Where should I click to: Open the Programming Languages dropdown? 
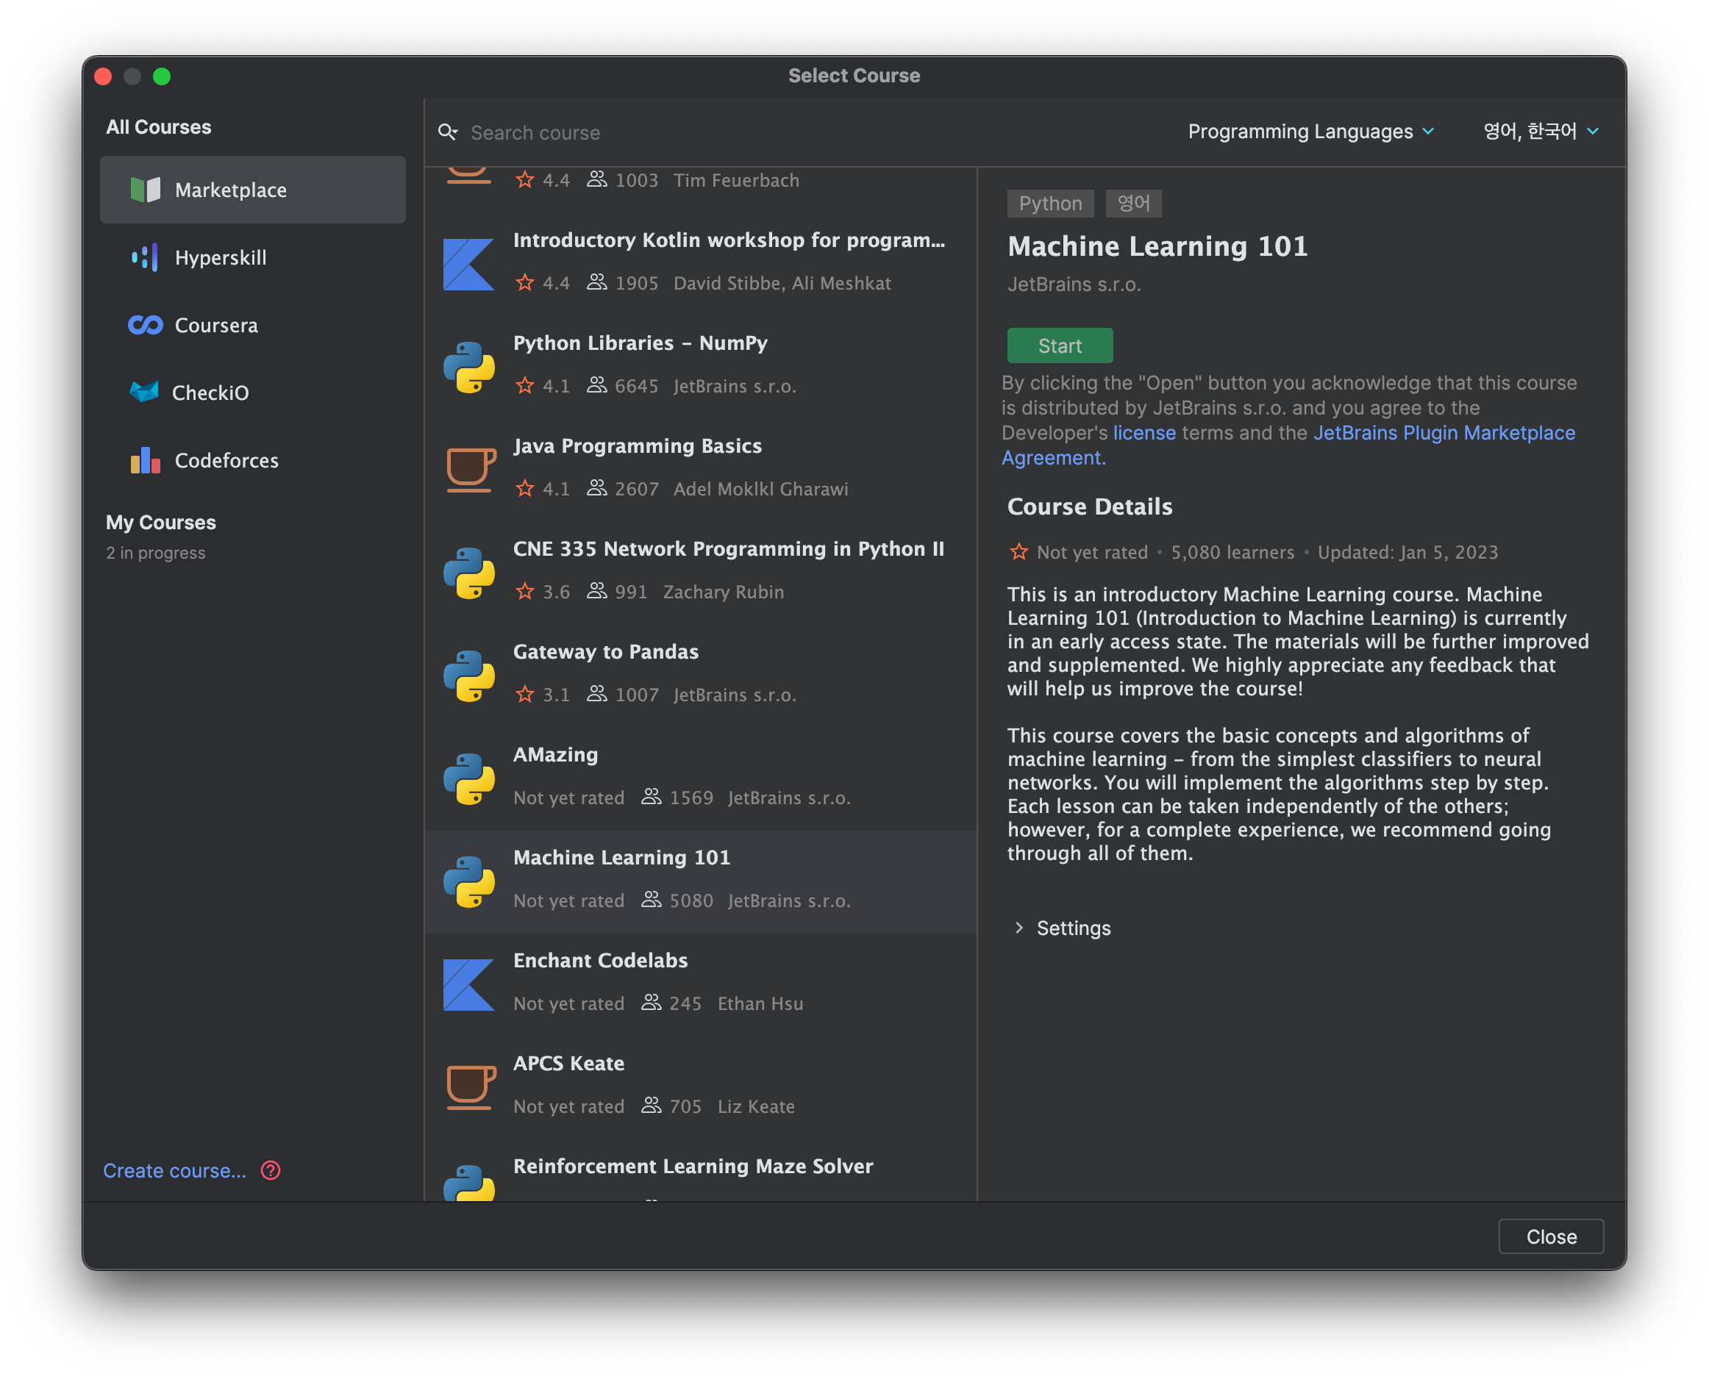tap(1310, 131)
